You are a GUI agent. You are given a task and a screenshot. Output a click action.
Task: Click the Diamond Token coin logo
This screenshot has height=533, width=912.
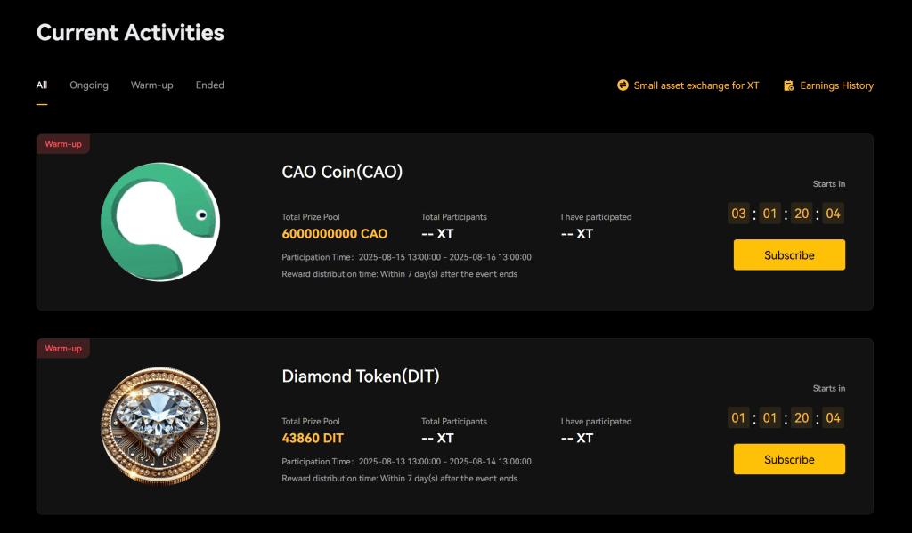160,426
